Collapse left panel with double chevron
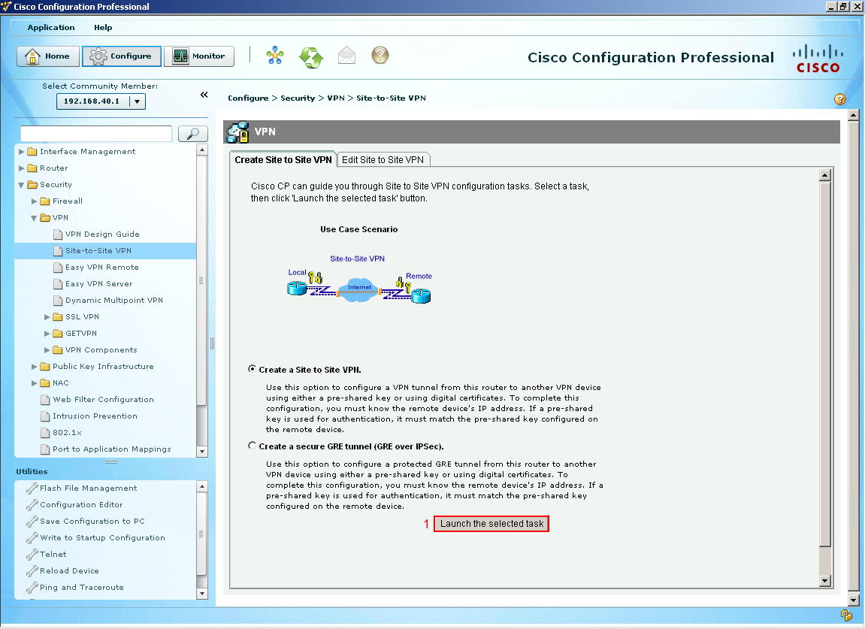The width and height of the screenshot is (865, 629). click(x=204, y=95)
